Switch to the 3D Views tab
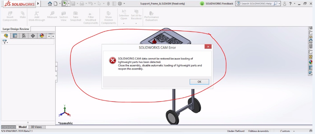The width and height of the screenshot is (315, 134). pos(36,127)
